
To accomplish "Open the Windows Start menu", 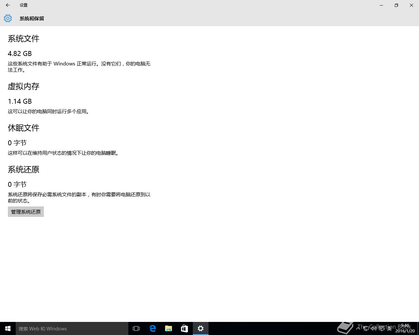I will point(8,328).
